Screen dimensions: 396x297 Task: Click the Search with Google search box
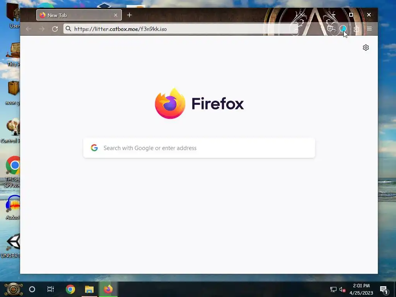click(199, 148)
